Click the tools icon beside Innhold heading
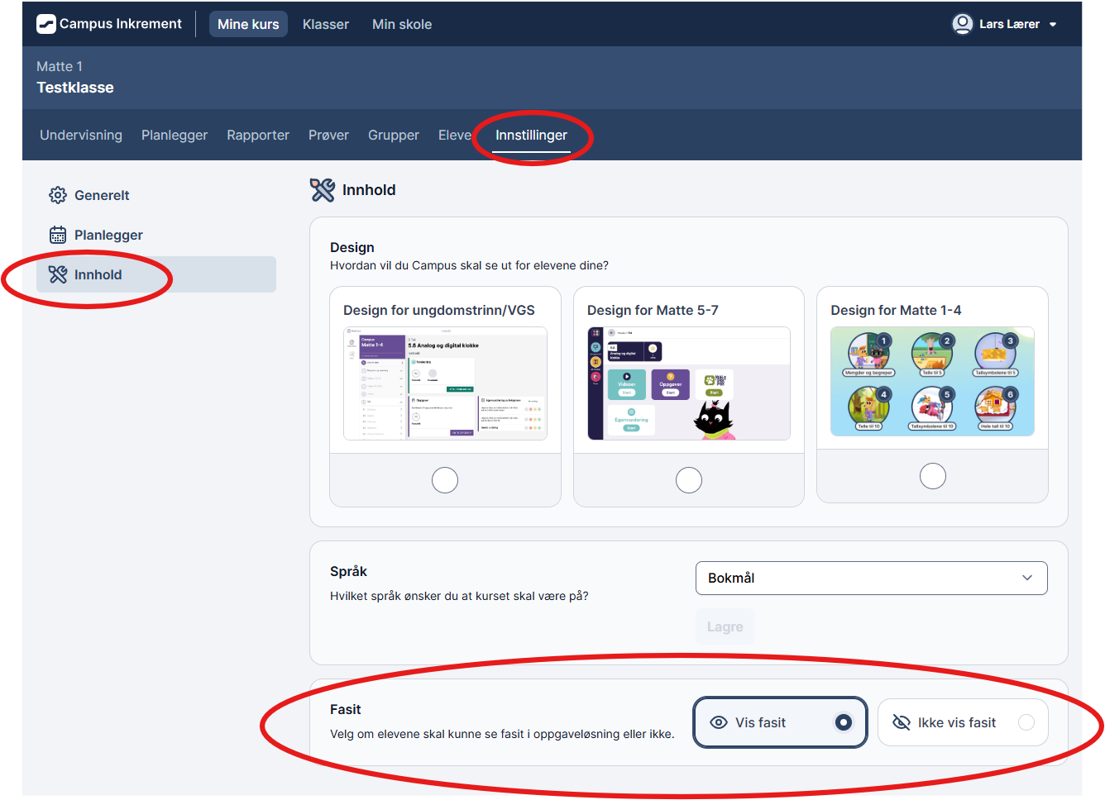Image resolution: width=1105 pixels, height=800 pixels. coord(323,190)
